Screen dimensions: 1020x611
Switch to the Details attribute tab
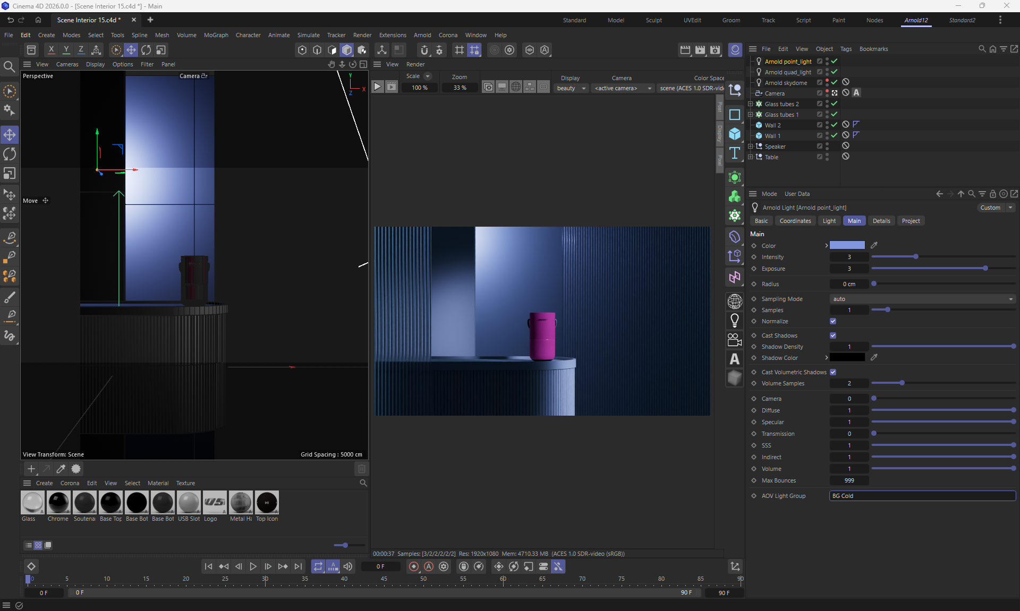pyautogui.click(x=881, y=221)
